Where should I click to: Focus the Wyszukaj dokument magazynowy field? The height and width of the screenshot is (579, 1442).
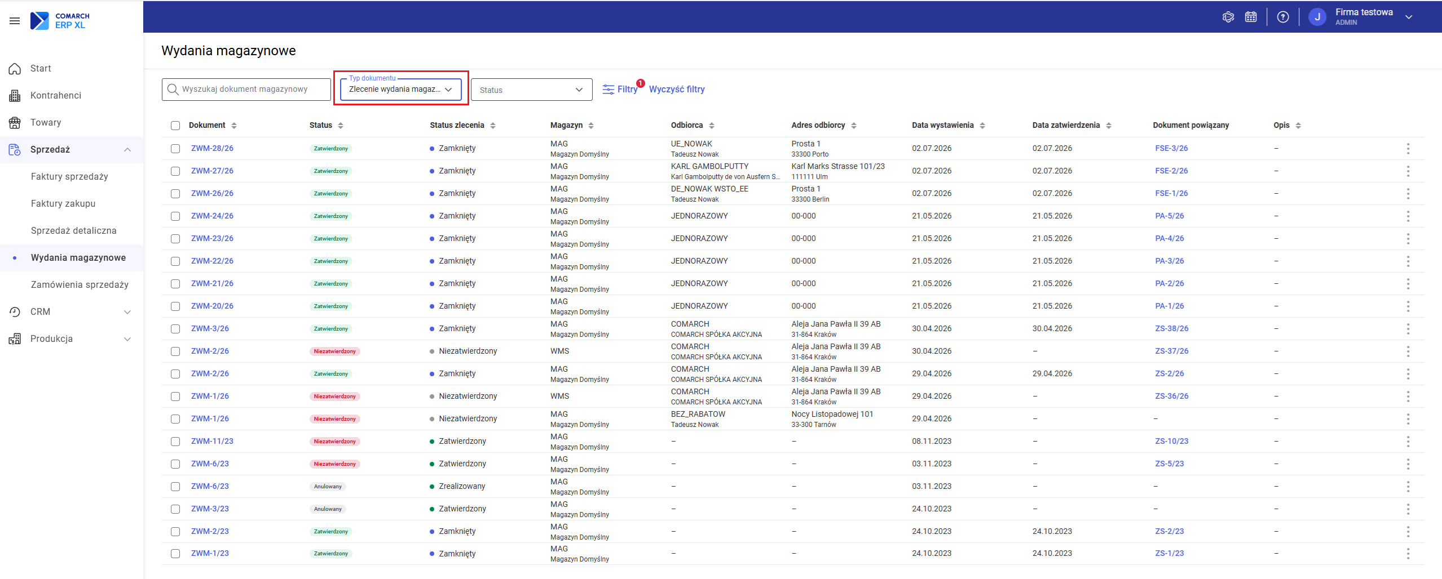coord(246,90)
